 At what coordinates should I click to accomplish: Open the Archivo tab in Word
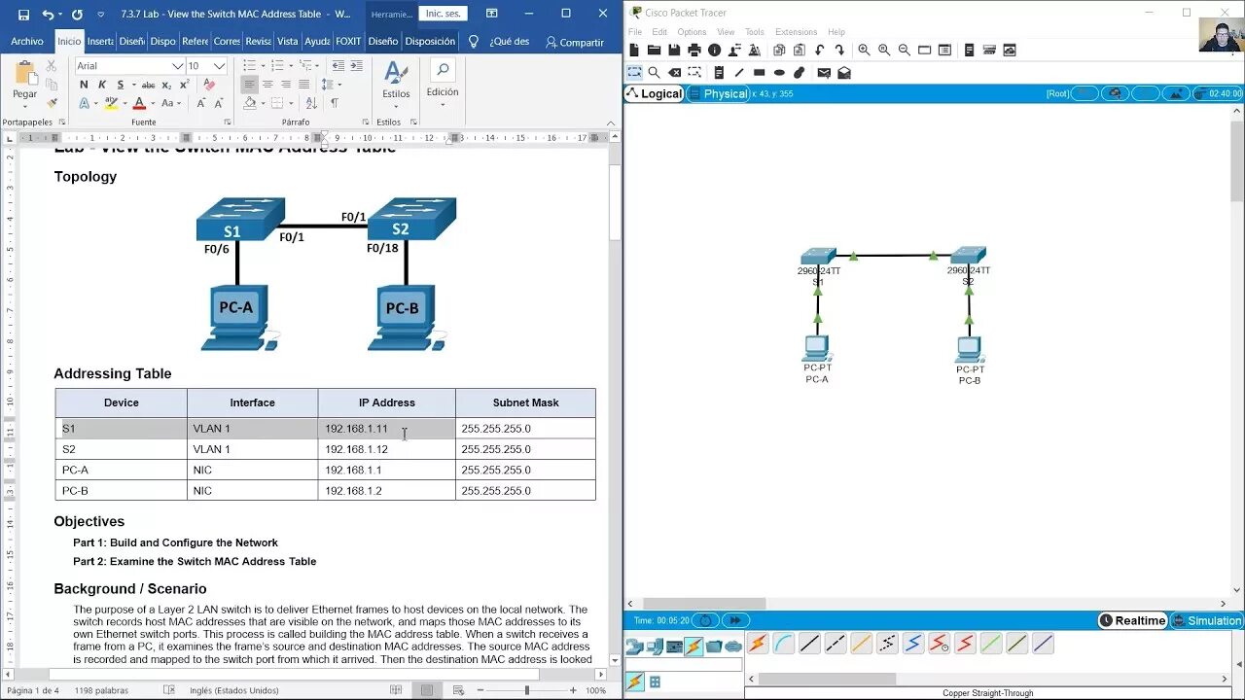pos(27,42)
